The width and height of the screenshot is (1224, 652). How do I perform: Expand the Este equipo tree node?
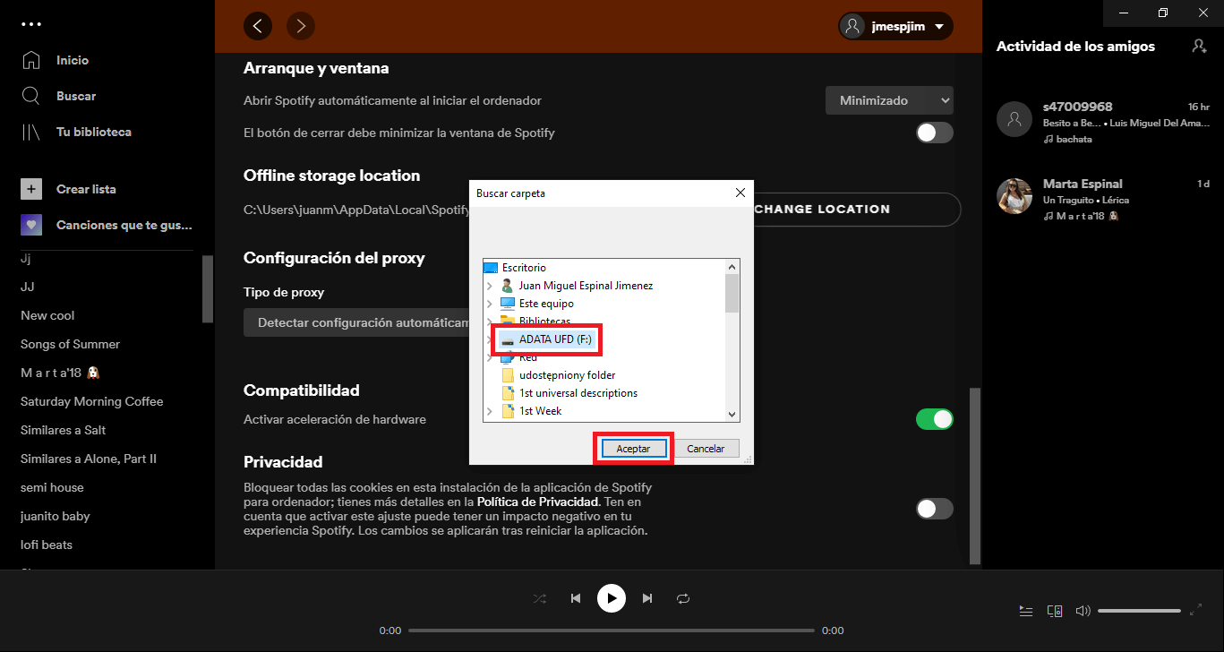tap(489, 304)
